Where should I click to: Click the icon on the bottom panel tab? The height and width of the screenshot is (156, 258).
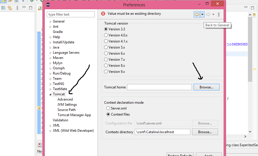(x=40, y=145)
